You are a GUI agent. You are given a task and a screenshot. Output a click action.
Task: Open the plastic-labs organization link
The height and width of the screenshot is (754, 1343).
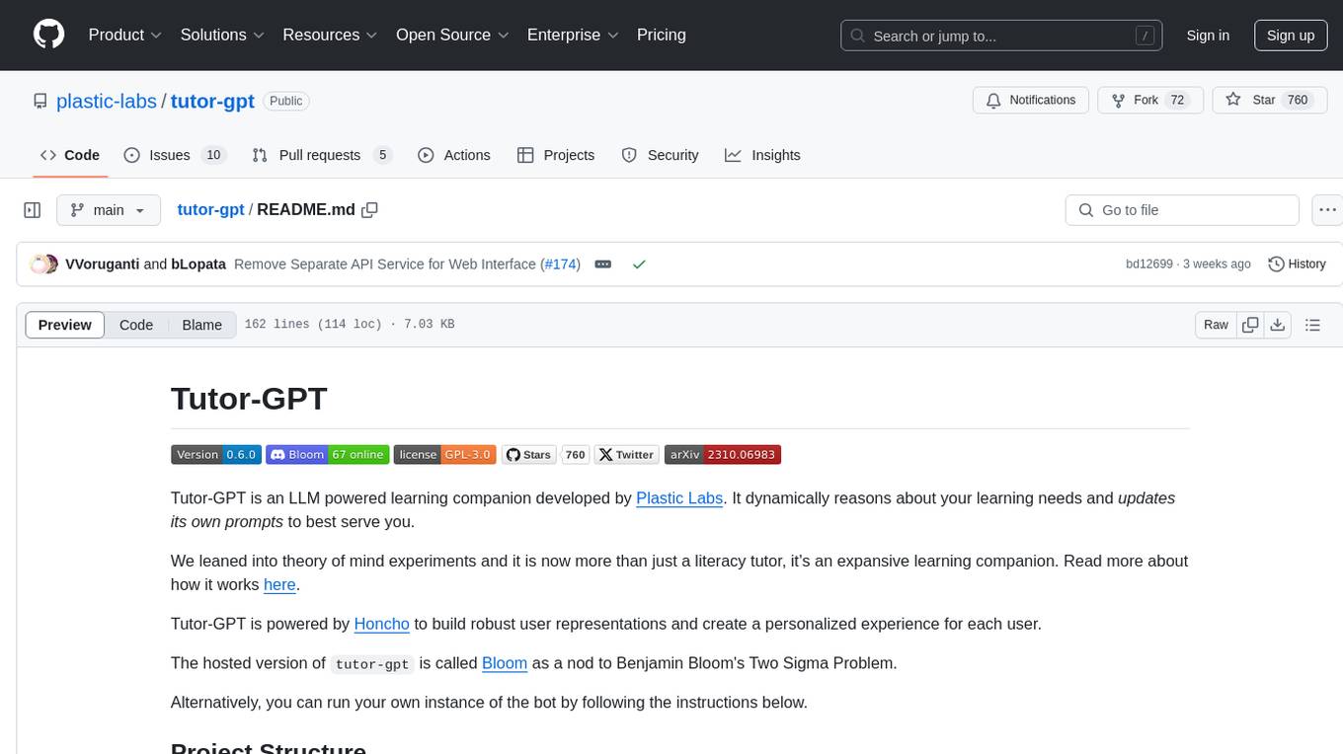[x=107, y=101]
